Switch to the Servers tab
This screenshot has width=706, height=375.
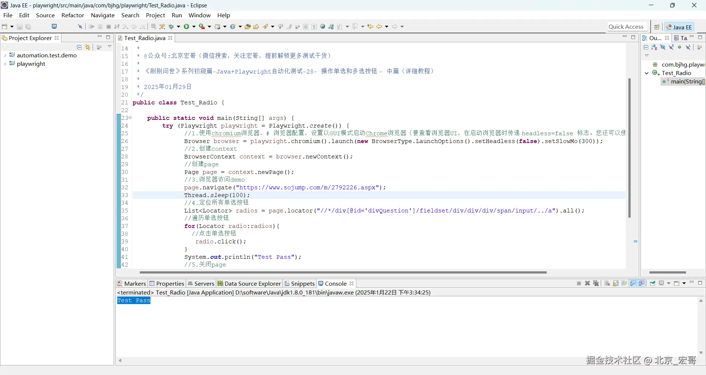point(201,283)
